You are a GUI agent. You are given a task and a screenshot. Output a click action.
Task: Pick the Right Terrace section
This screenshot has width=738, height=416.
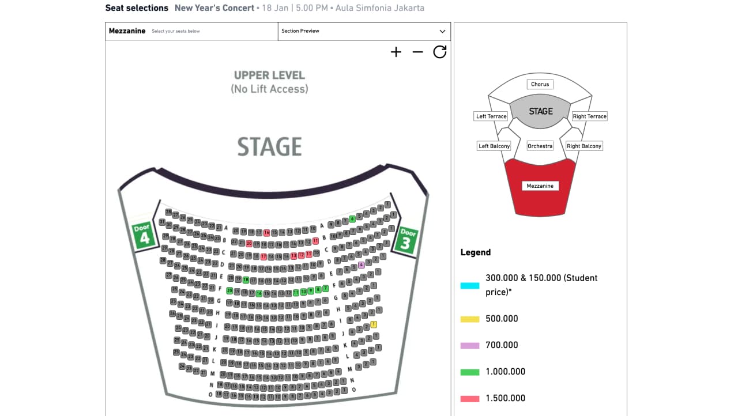click(589, 116)
